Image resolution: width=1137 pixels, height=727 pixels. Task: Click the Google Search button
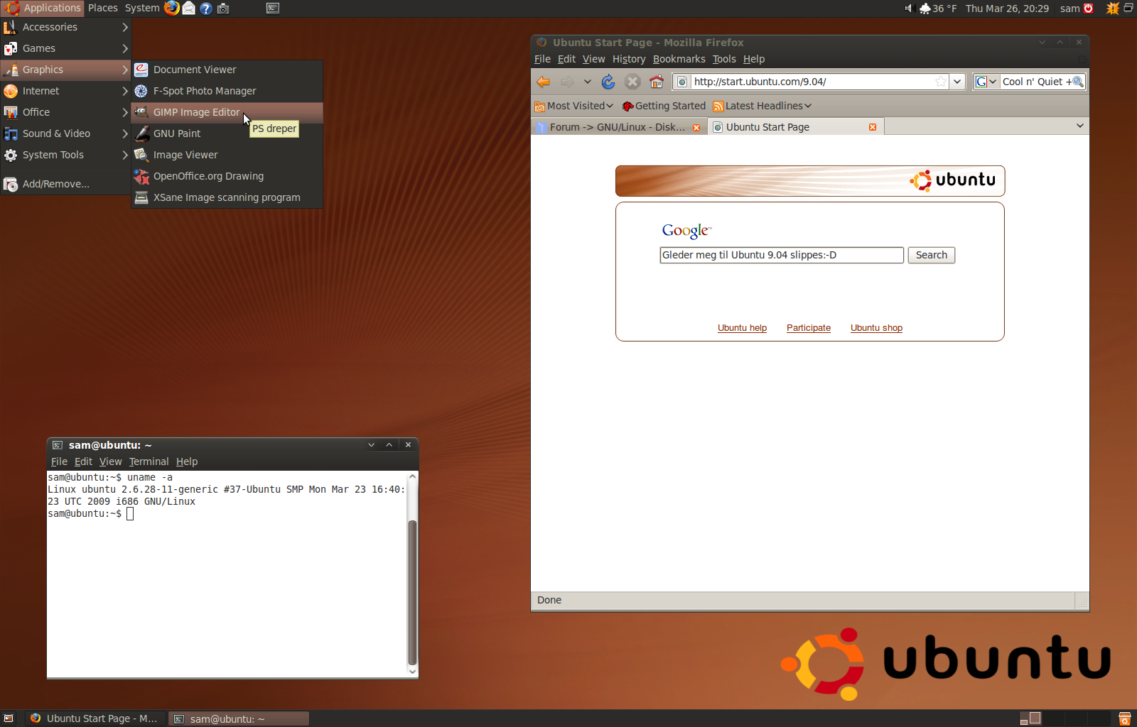(931, 255)
